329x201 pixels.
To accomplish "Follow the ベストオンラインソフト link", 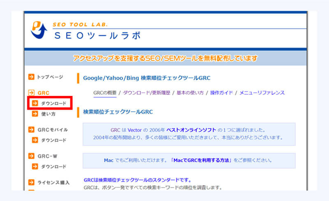I will [191, 130].
